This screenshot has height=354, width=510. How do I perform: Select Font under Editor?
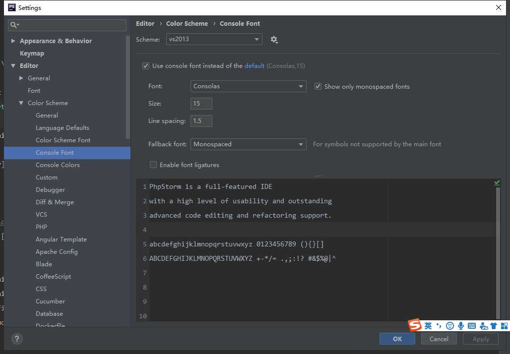(x=34, y=91)
